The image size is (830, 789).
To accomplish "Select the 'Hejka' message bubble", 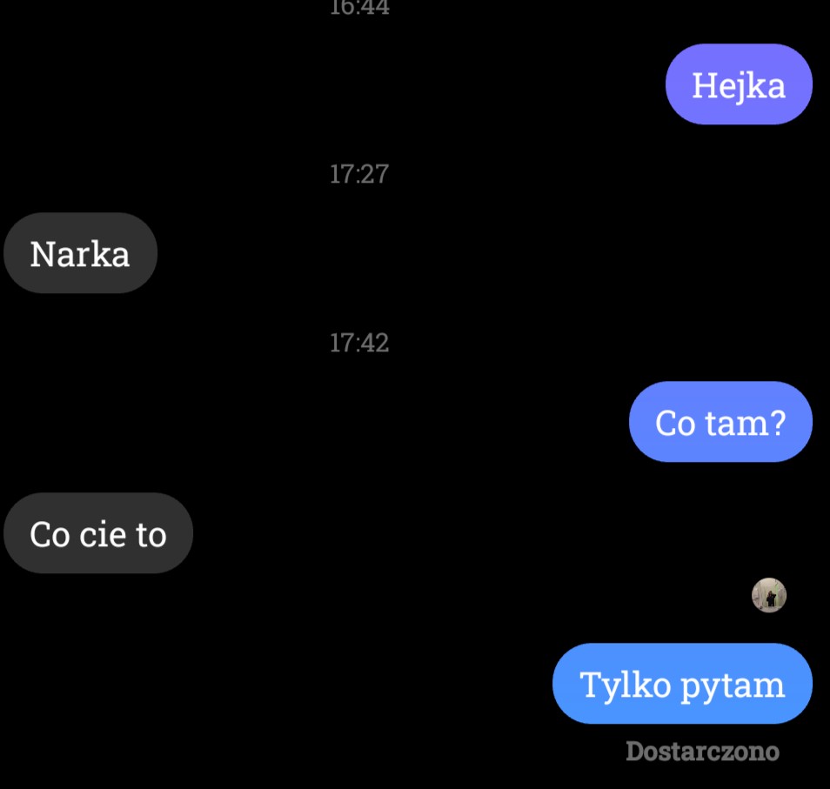I will pos(739,84).
